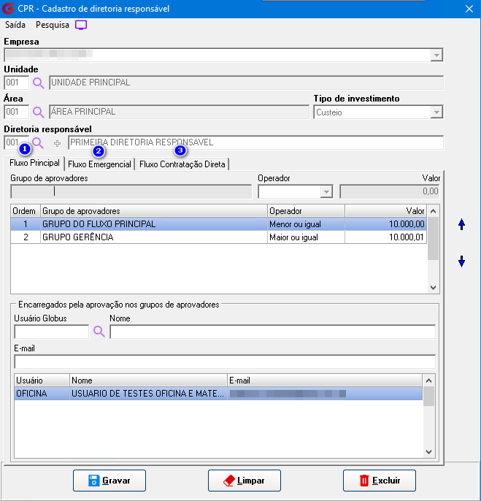Click the Área code field
Image resolution: width=481 pixels, height=501 pixels.
17,112
